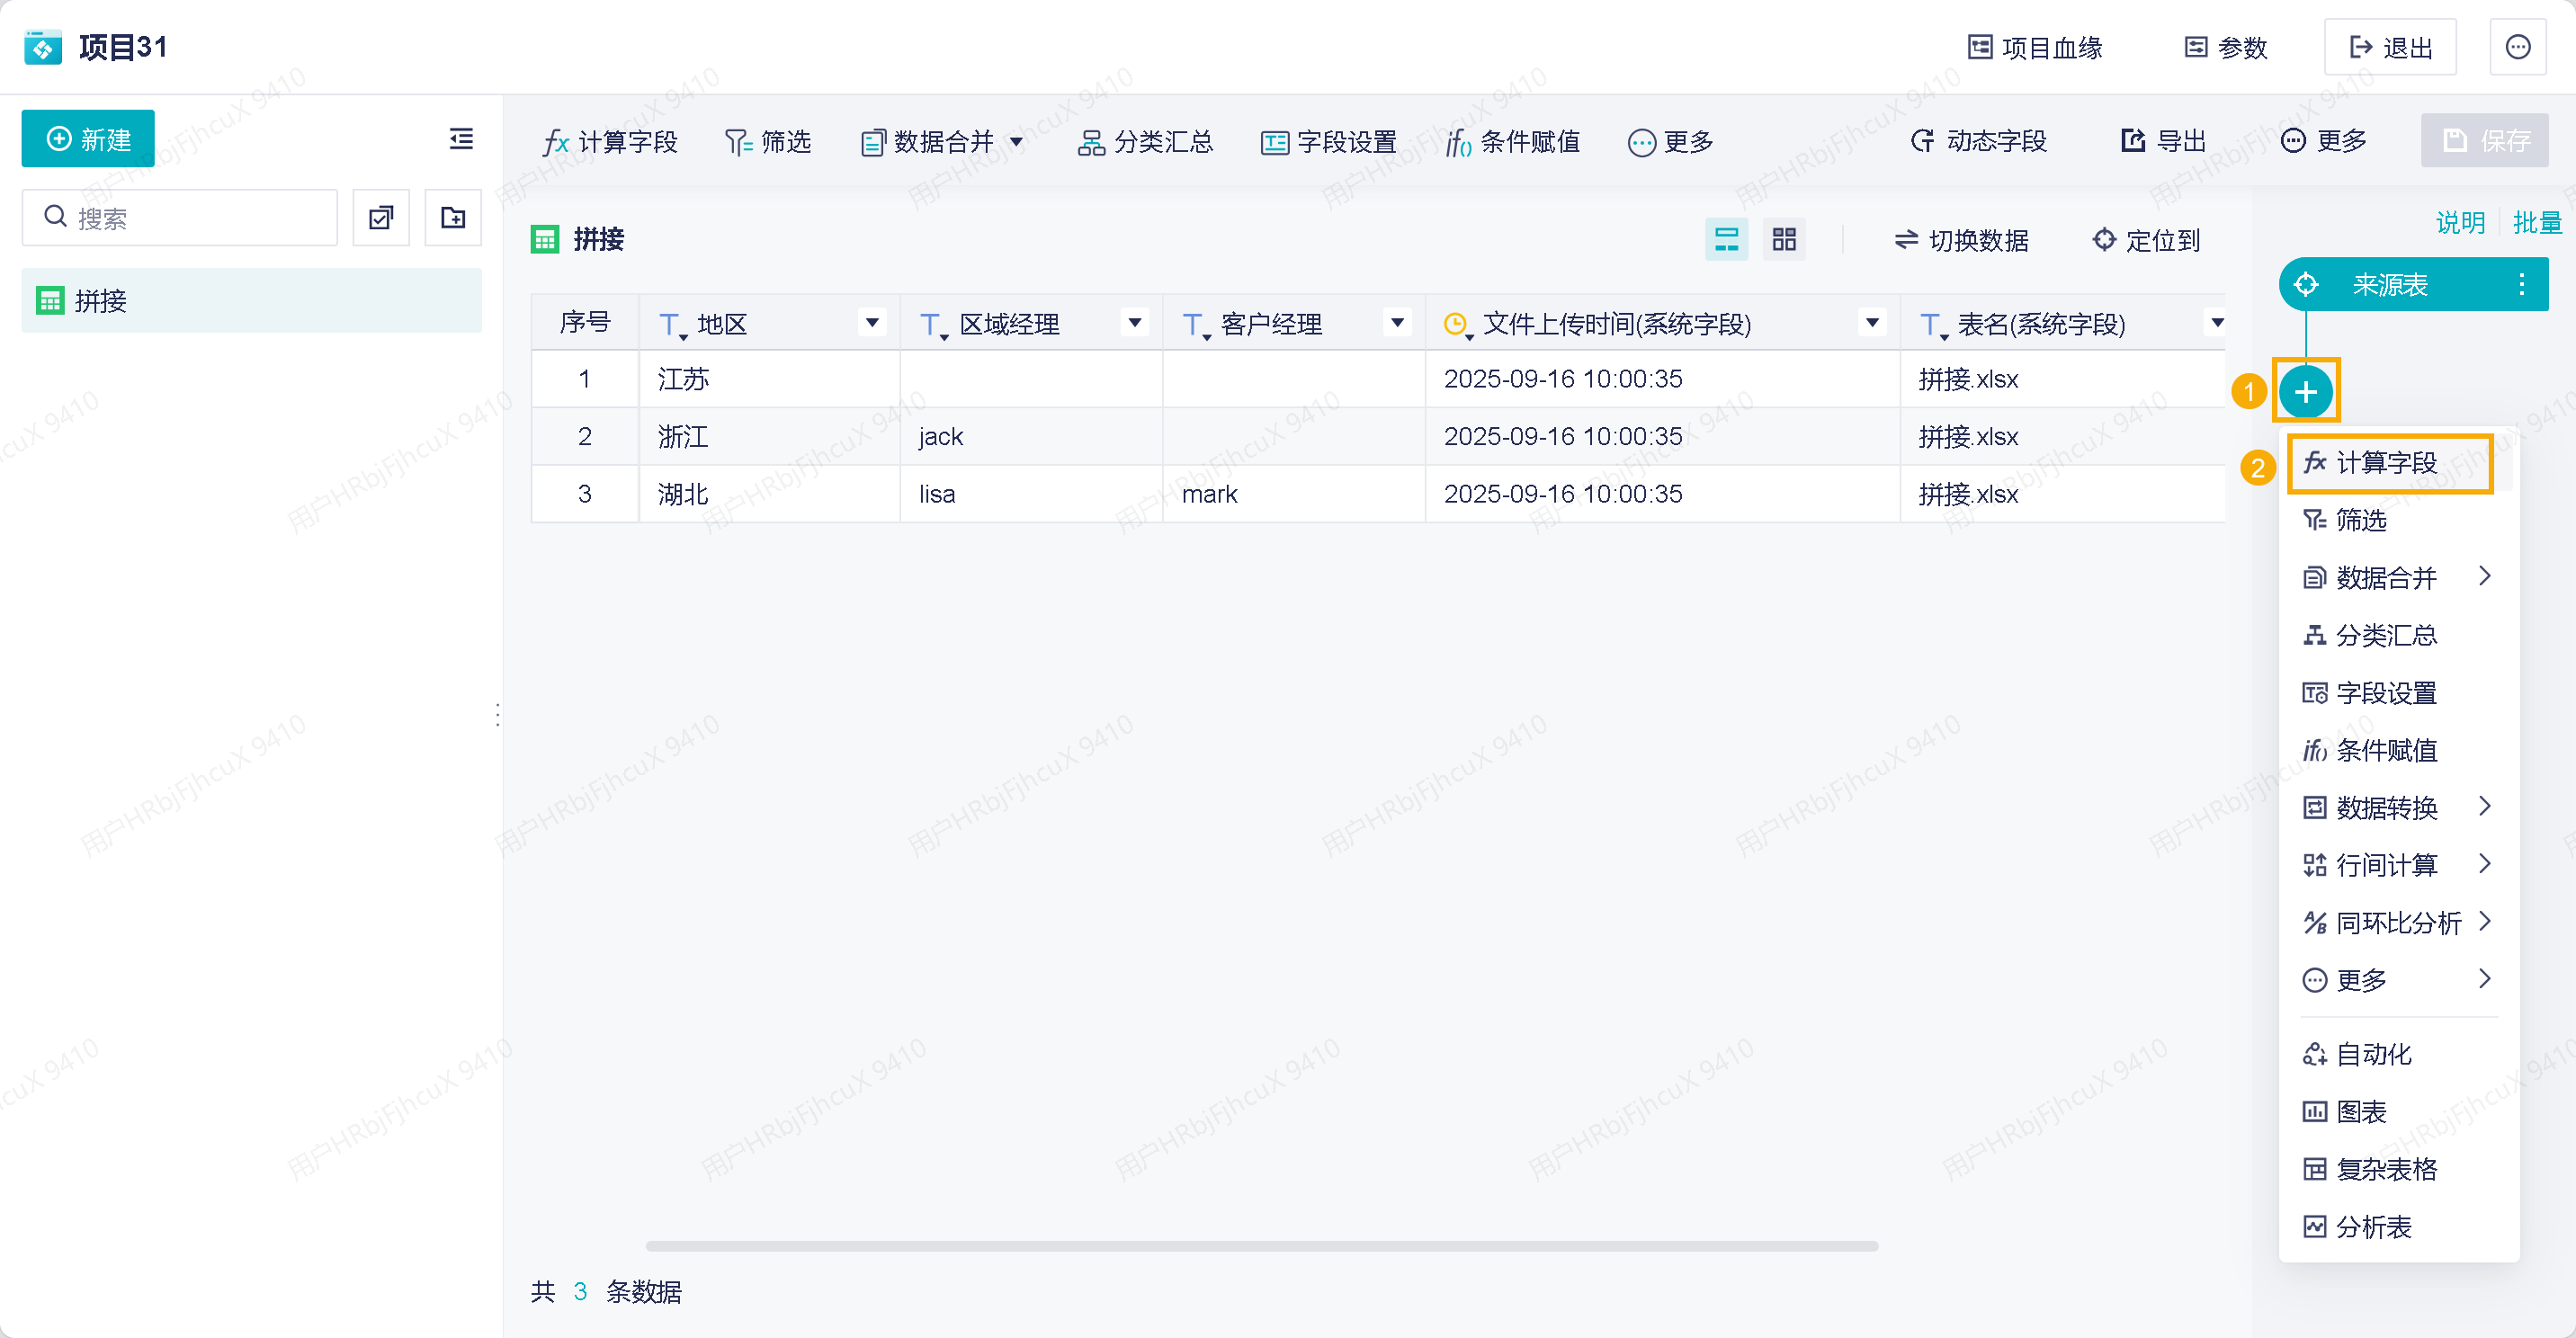Collapse the left sidebar panel icon
The image size is (2576, 1338).
tap(461, 139)
